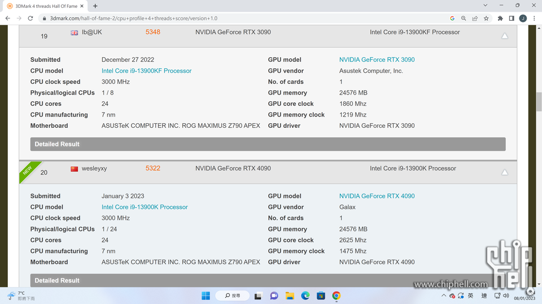Open Chrome three-dot menu
Viewport: 542px width, 304px height.
(x=535, y=18)
